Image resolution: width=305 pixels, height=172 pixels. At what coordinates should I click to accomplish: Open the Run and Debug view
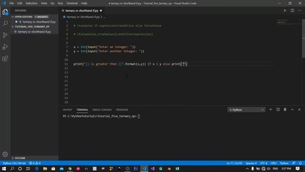(5, 47)
